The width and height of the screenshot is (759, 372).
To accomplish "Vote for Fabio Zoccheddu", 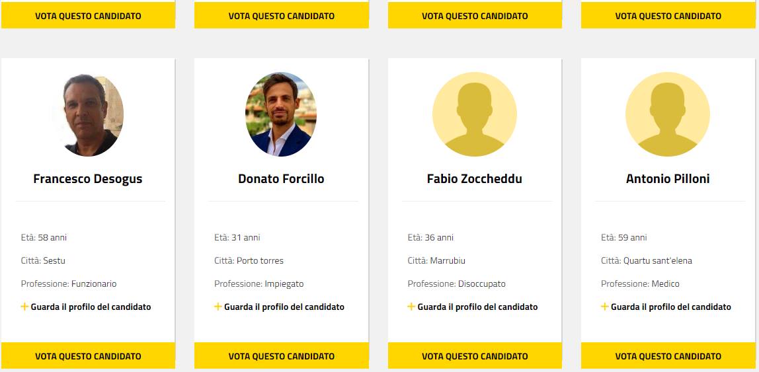I will tap(475, 355).
